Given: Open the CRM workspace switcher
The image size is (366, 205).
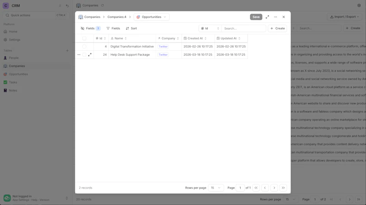Looking at the screenshot, I should click(x=60, y=5).
